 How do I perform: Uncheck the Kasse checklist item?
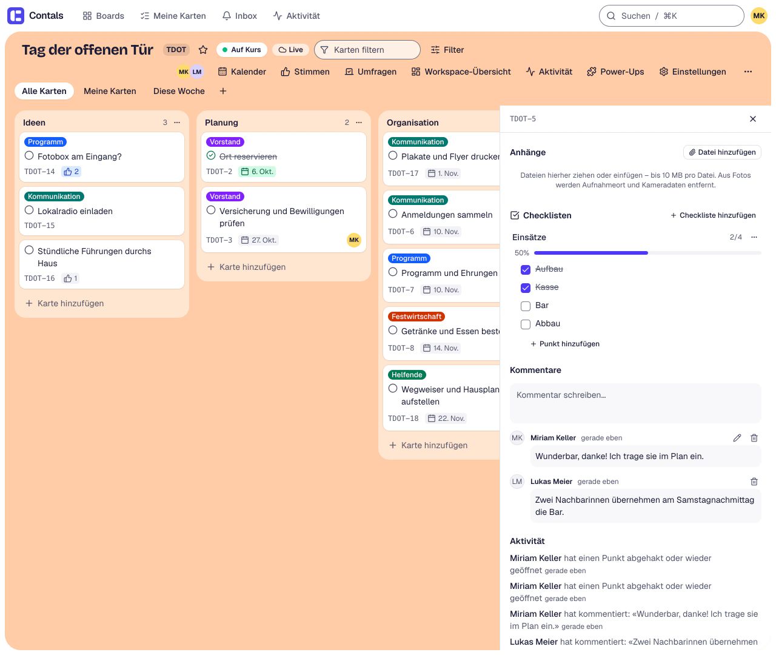(526, 287)
